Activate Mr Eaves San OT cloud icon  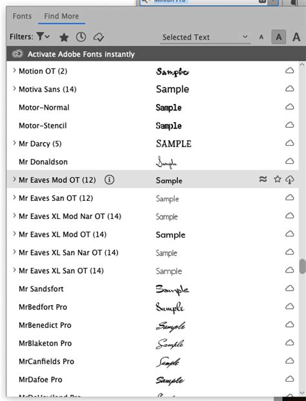[x=289, y=198]
